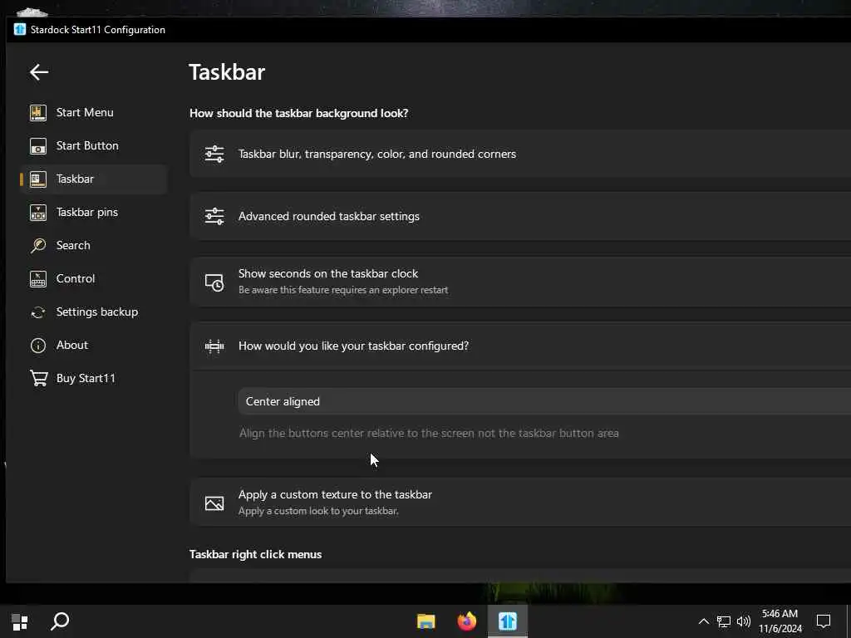Select the Start Menu section
This screenshot has width=851, height=638.
(93, 113)
